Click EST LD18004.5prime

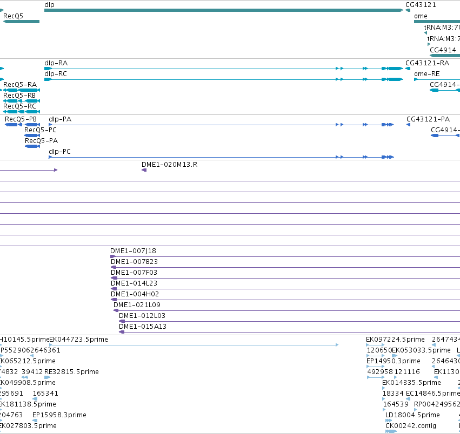(x=389, y=421)
